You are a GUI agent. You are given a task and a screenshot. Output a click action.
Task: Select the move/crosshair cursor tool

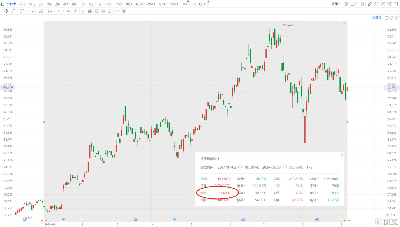click(6, 11)
